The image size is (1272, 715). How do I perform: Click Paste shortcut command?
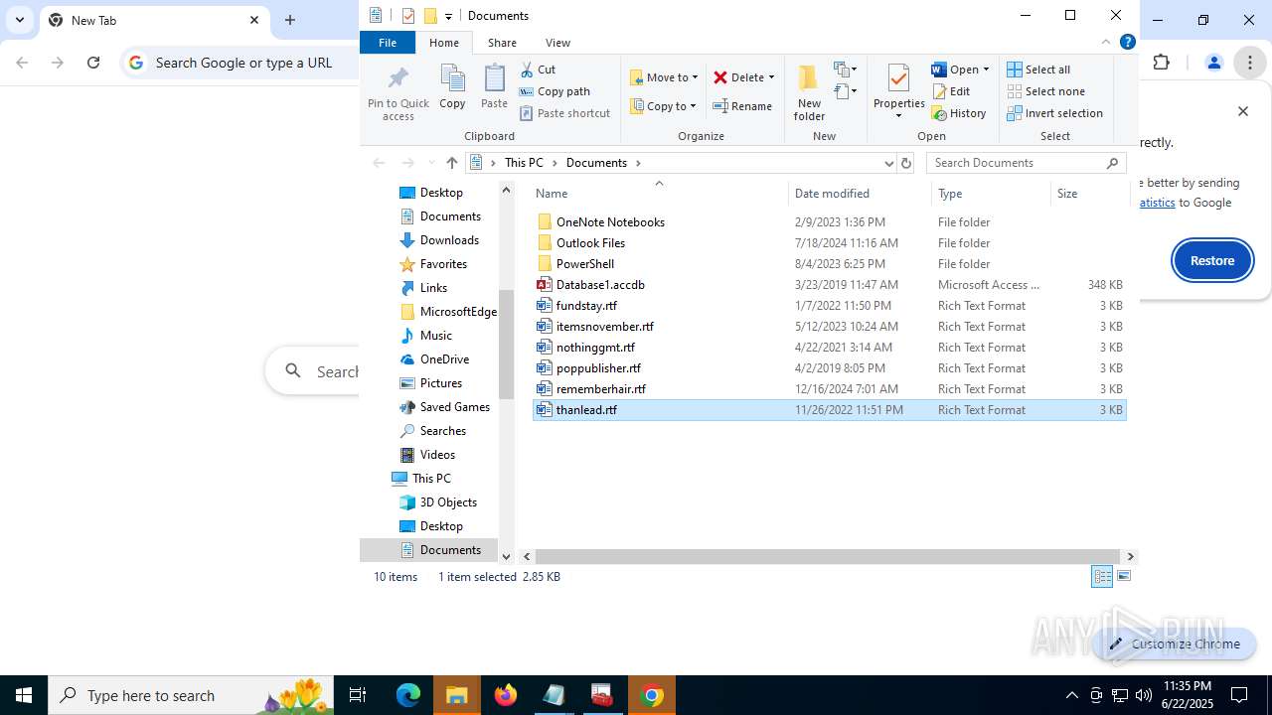pyautogui.click(x=564, y=113)
